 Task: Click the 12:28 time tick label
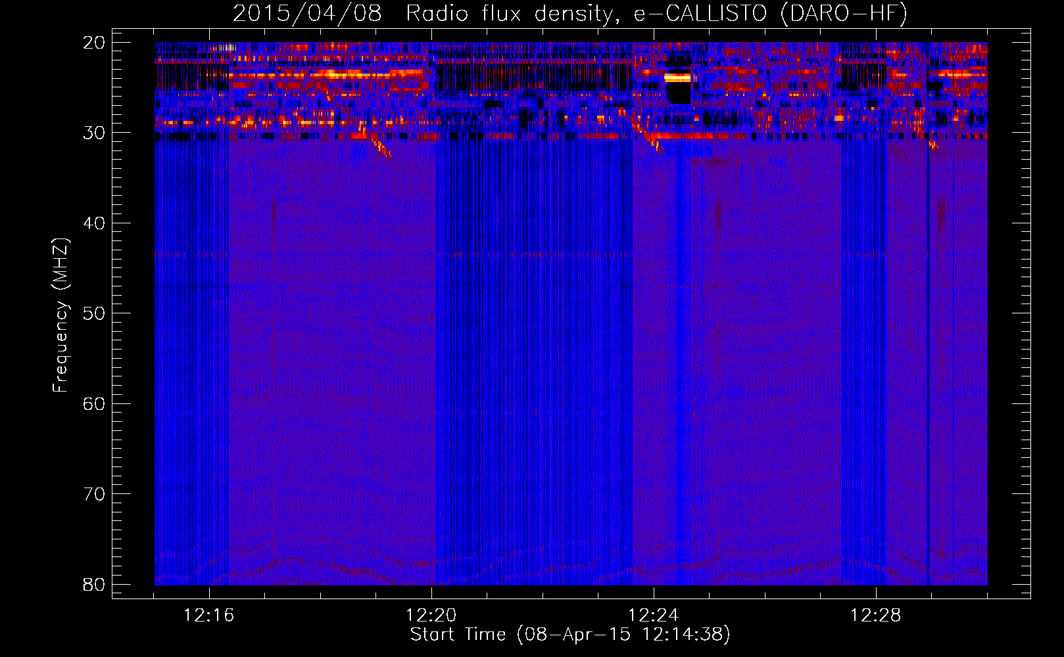pos(876,616)
